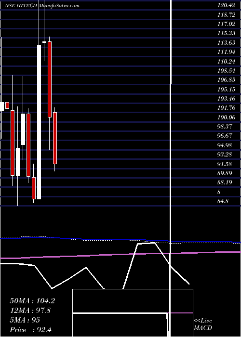
Task: Click the 93.28 price axis label
Action: pos(225,155)
